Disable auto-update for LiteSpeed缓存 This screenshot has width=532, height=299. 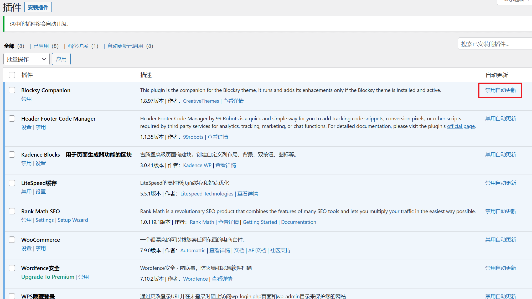pos(500,183)
